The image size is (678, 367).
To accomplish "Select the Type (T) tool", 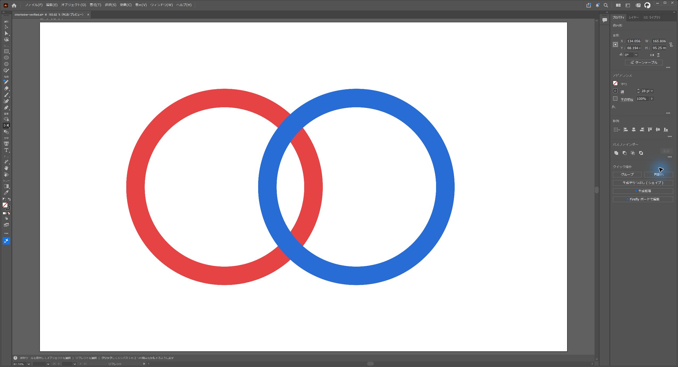I will click(x=6, y=150).
